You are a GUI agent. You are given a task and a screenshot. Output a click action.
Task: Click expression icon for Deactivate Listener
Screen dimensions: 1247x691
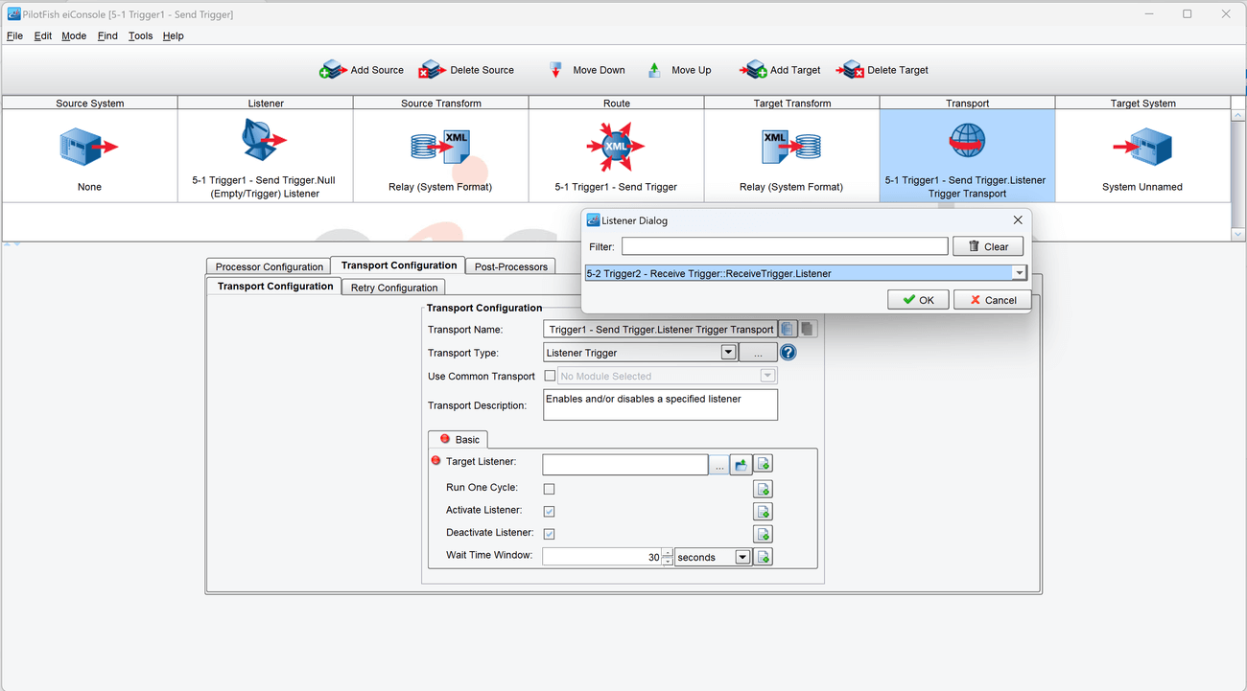[763, 534]
